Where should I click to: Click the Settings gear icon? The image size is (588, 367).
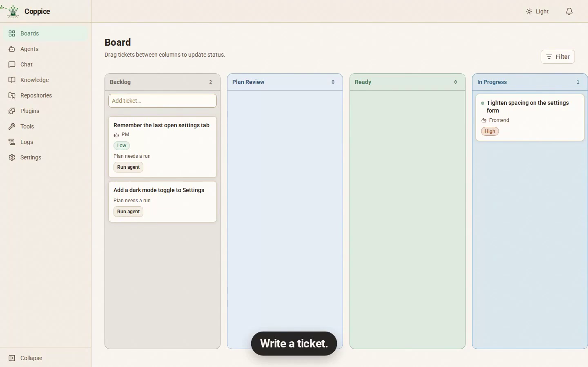coord(12,157)
